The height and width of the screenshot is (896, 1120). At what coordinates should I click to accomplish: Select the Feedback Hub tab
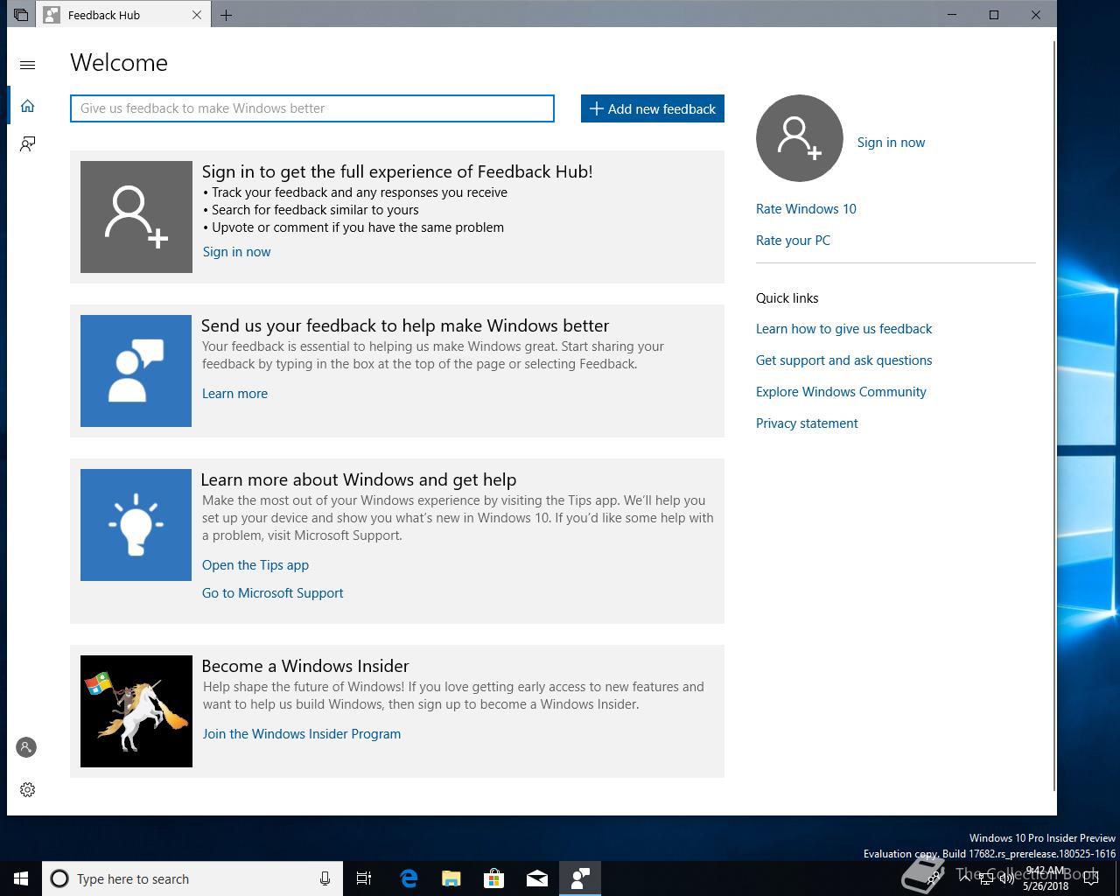pyautogui.click(x=123, y=15)
